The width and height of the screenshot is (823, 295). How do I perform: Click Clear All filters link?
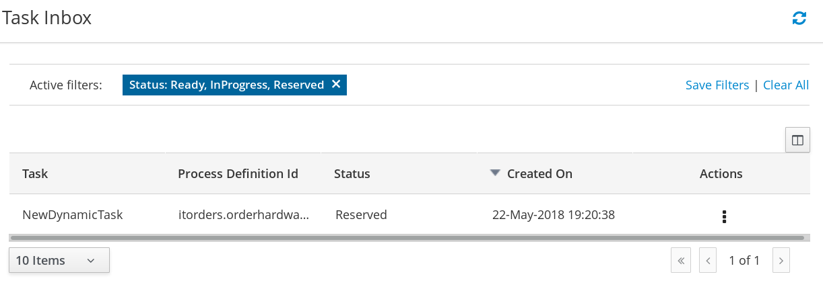tap(786, 85)
